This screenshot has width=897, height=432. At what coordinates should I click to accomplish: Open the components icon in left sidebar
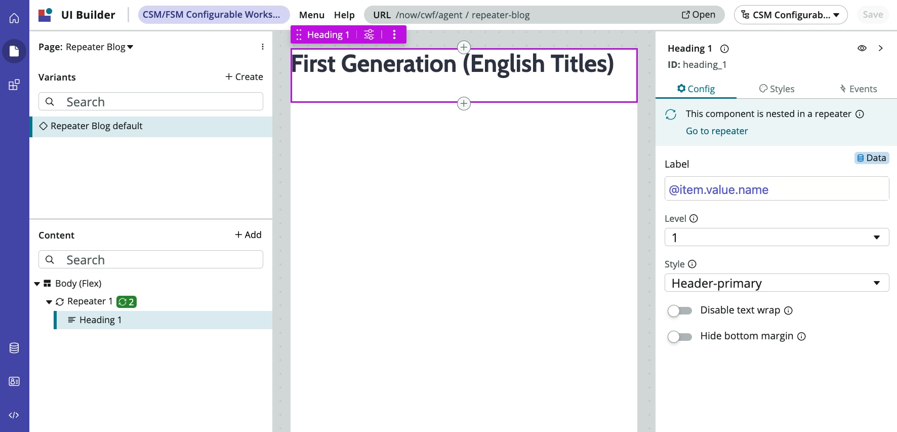(x=14, y=85)
